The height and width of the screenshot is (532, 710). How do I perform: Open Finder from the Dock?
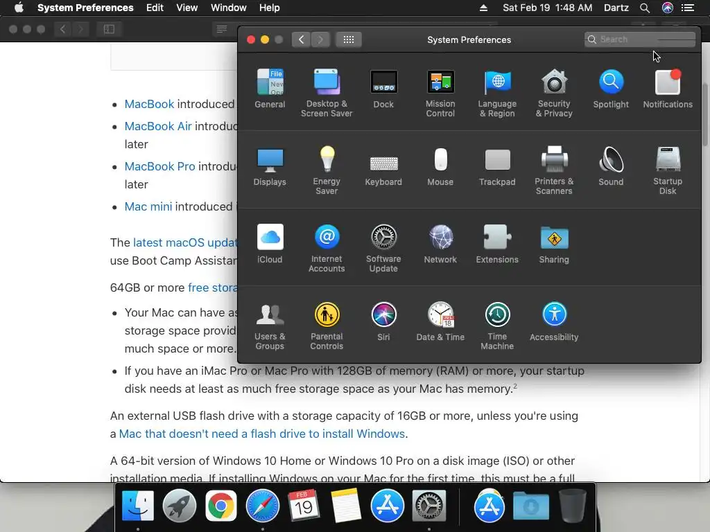[138, 506]
